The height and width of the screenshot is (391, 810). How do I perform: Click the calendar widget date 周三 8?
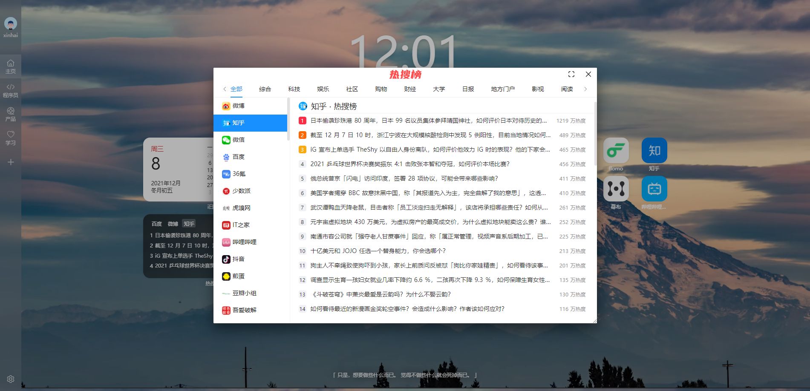tap(157, 159)
